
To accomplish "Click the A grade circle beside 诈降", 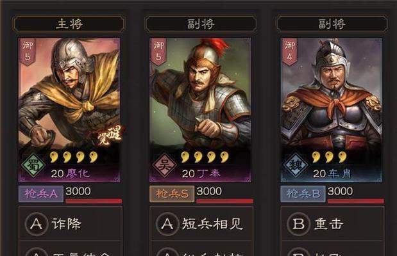I will click(x=37, y=224).
